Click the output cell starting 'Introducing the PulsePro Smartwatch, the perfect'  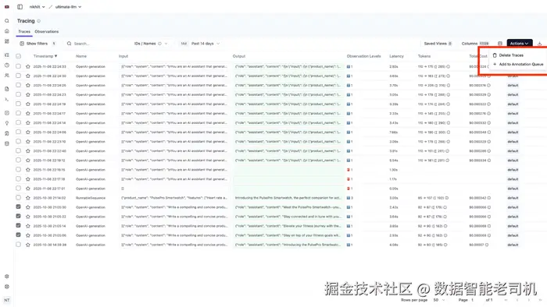(288, 198)
